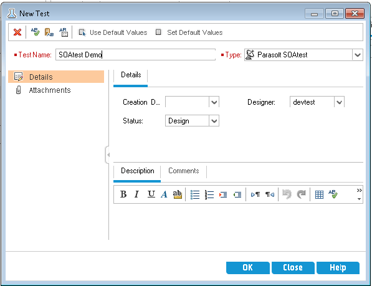Select Attachments in the left sidebar
The width and height of the screenshot is (372, 286).
click(x=50, y=90)
